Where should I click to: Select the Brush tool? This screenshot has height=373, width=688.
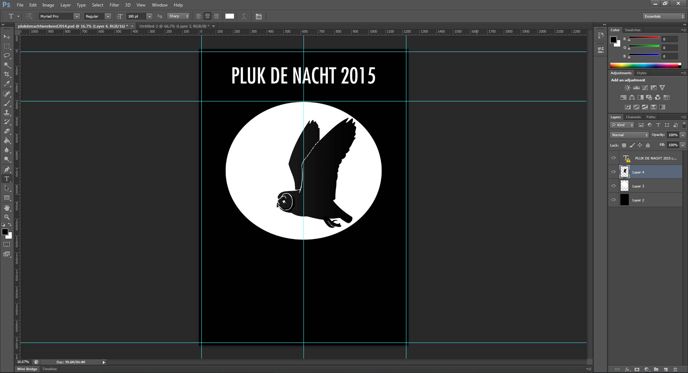click(7, 103)
